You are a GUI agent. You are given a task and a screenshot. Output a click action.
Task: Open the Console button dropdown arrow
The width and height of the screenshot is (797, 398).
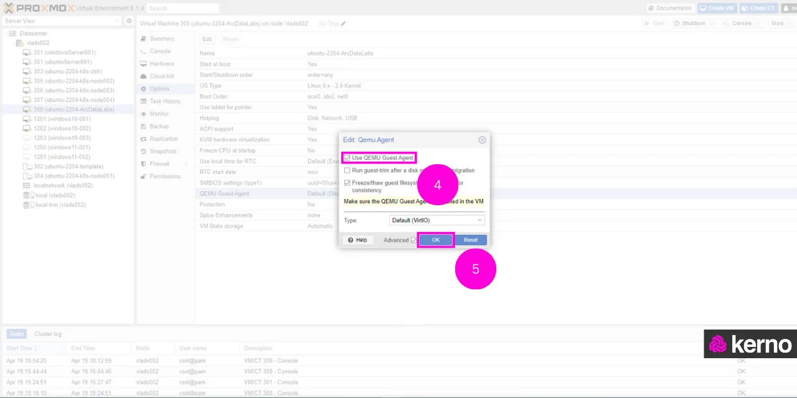pos(757,24)
